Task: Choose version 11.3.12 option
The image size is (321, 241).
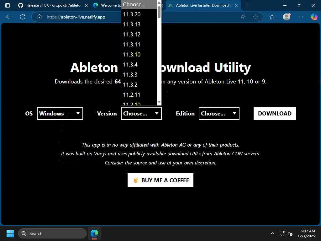Action: tap(139, 35)
